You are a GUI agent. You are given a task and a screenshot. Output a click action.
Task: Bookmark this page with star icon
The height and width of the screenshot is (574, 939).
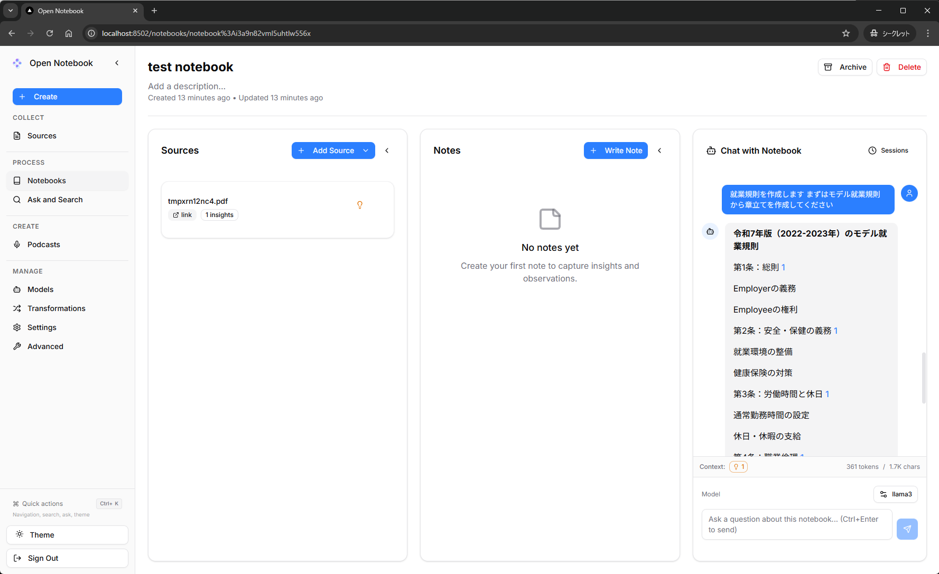click(x=846, y=33)
